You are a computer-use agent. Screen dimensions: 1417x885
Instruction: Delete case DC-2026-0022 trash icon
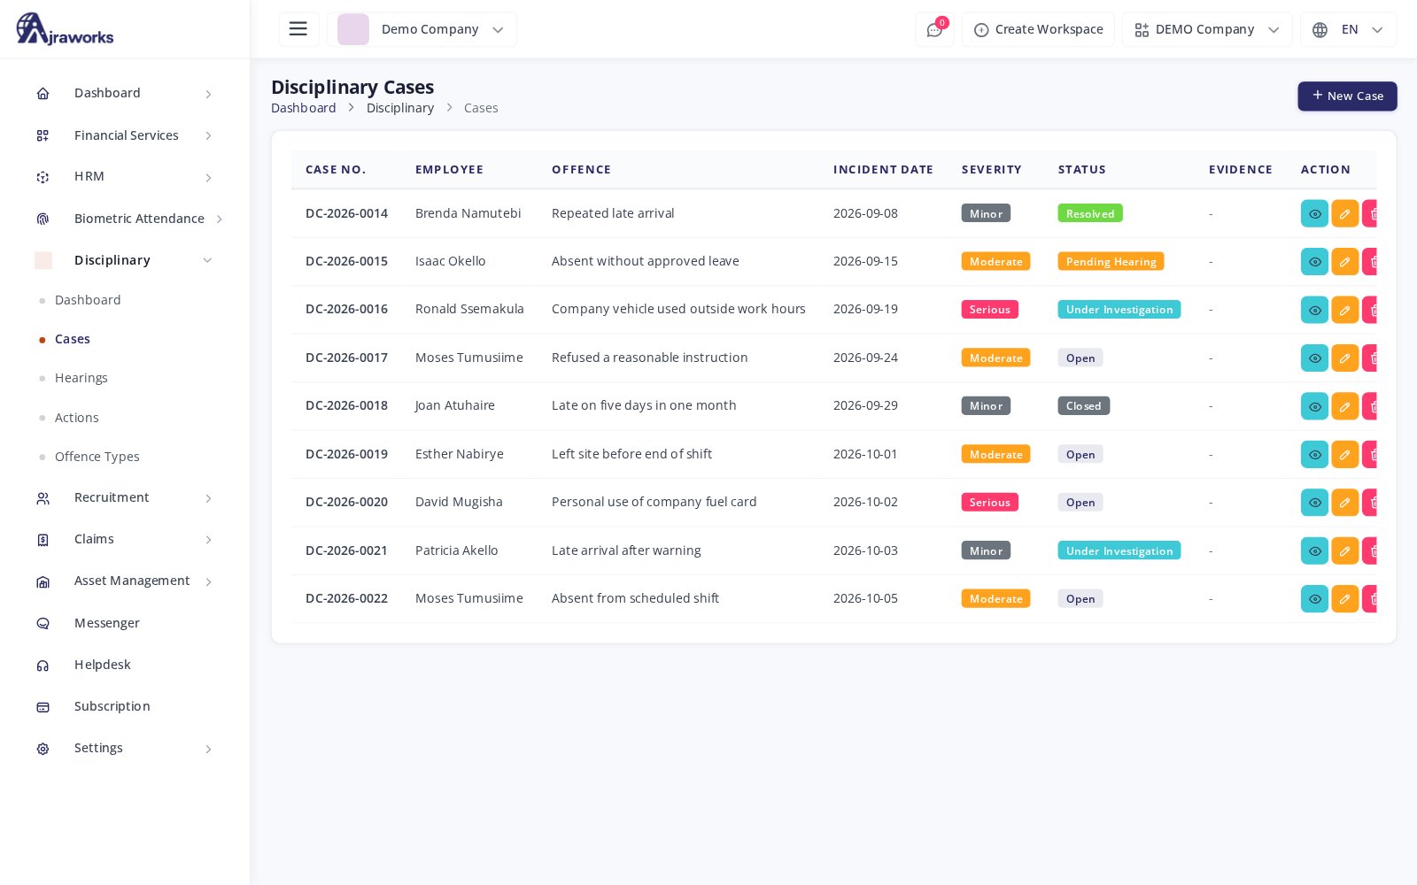tap(1370, 599)
